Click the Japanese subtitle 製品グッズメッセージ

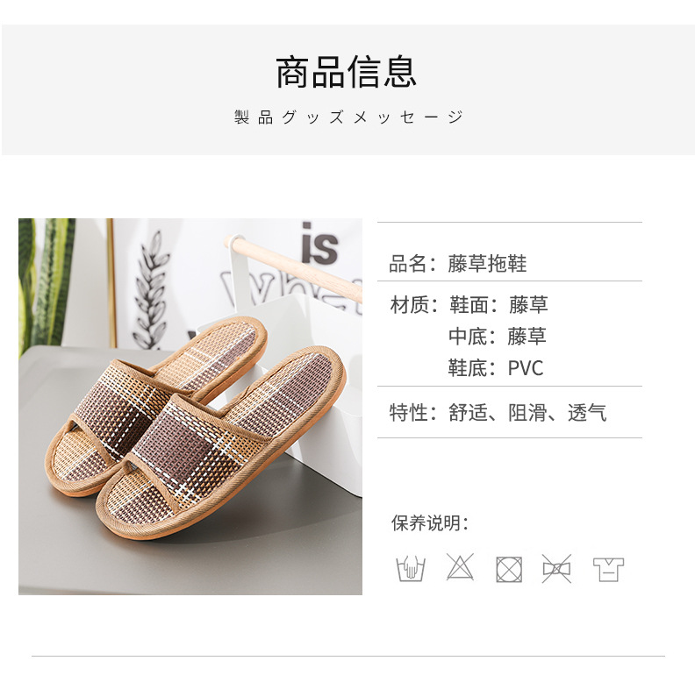tap(348, 117)
